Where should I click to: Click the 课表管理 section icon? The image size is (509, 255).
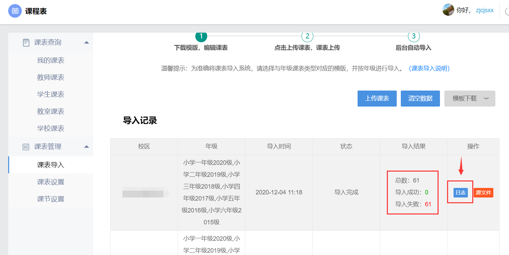26,147
